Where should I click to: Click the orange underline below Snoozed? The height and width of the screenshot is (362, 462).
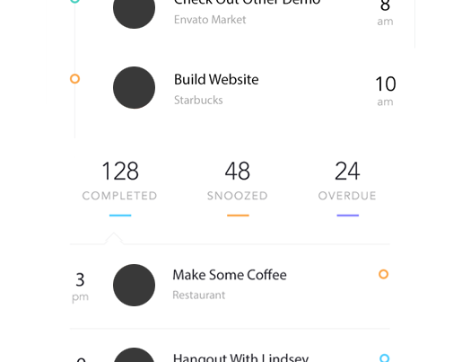(x=238, y=216)
